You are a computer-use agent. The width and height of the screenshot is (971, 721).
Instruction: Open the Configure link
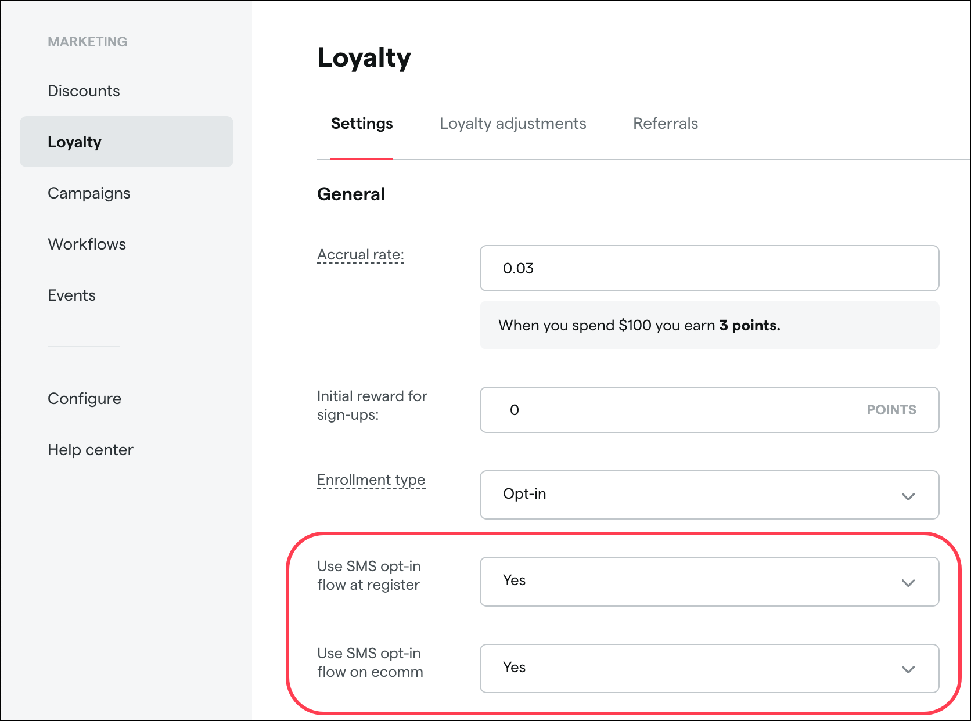coord(84,399)
